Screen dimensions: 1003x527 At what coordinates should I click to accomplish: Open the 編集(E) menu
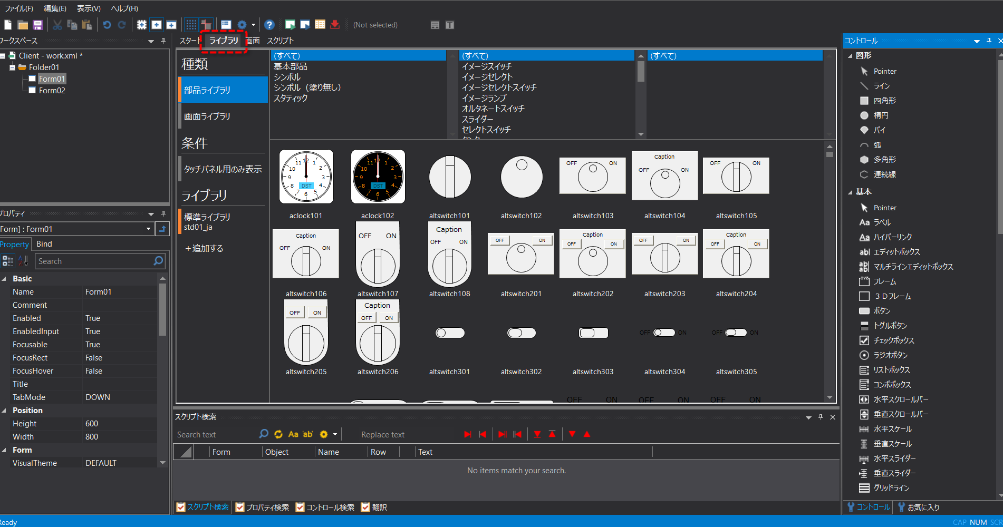point(54,8)
